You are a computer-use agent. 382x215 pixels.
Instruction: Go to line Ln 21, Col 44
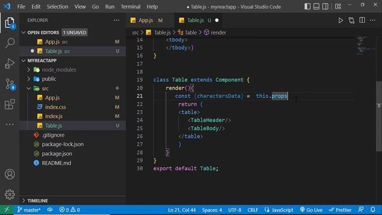pyautogui.click(x=181, y=210)
